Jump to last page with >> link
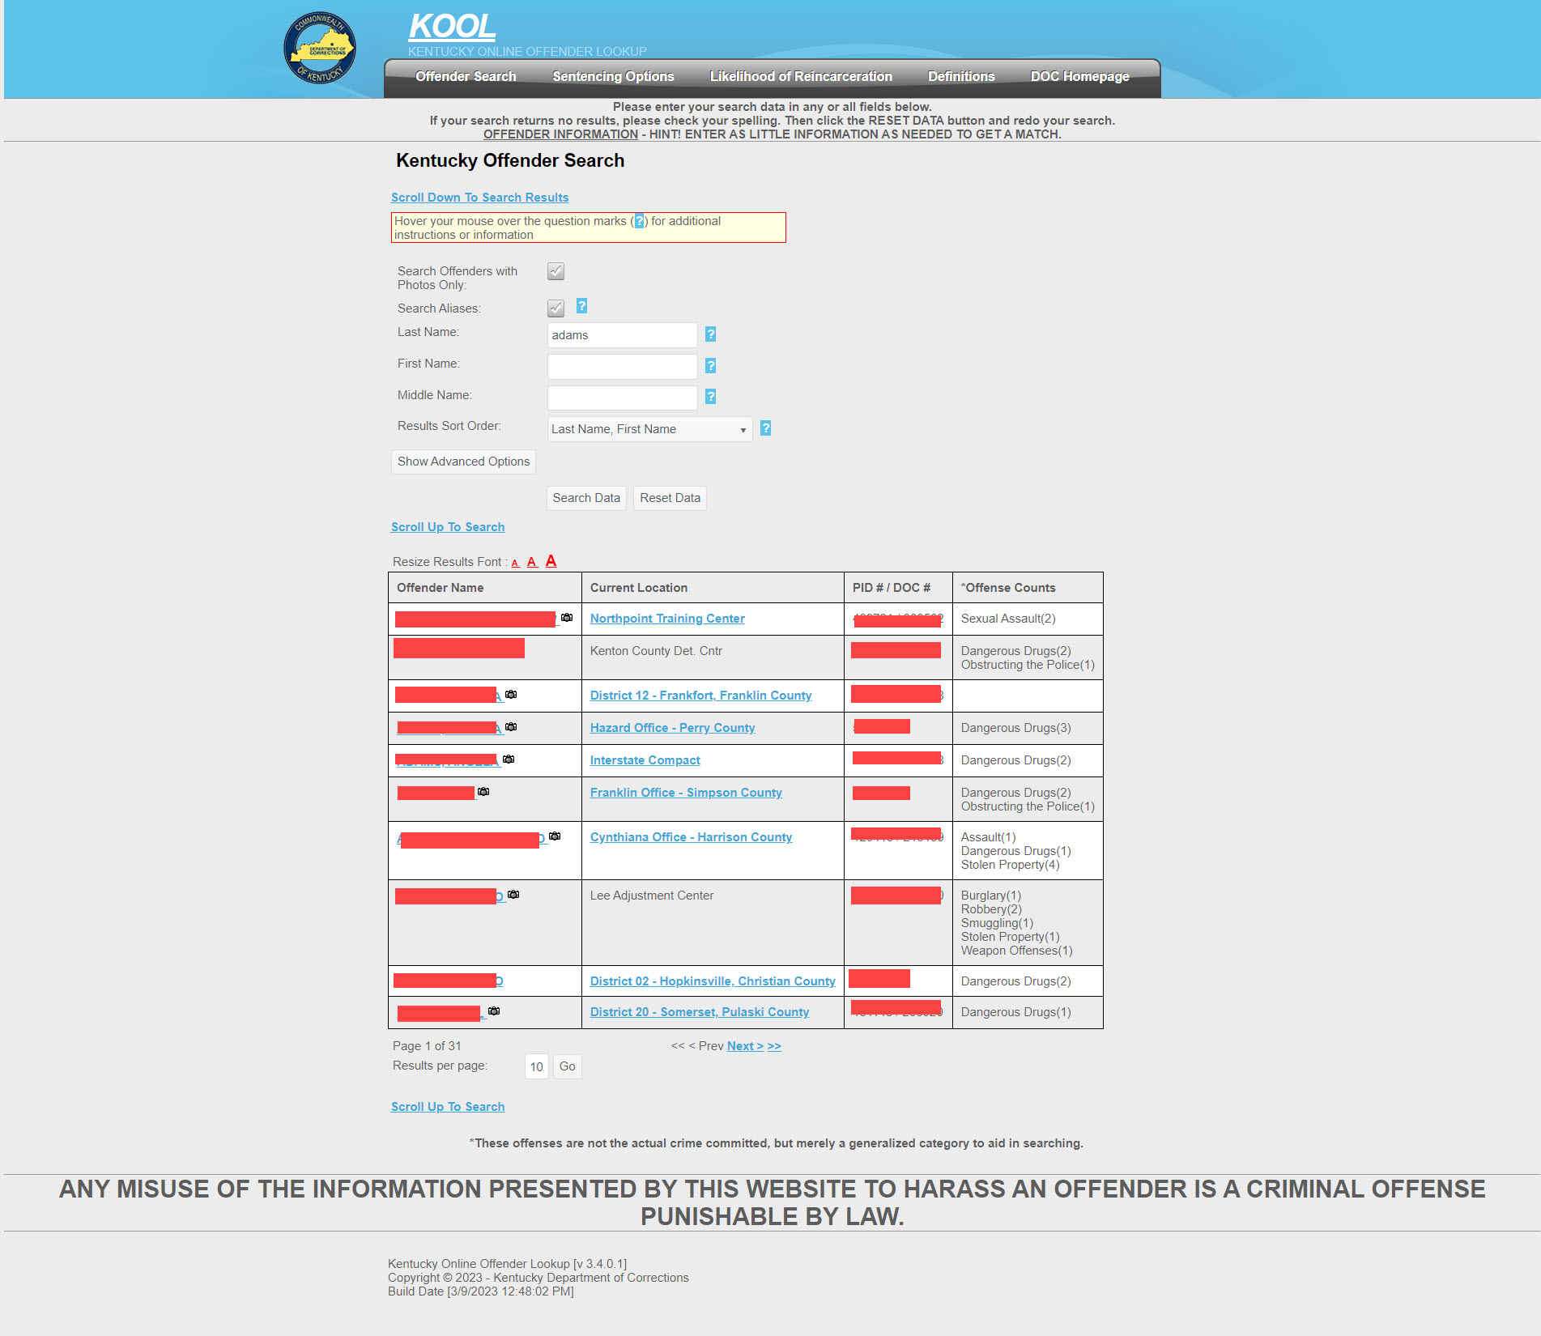This screenshot has height=1336, width=1541. (774, 1046)
